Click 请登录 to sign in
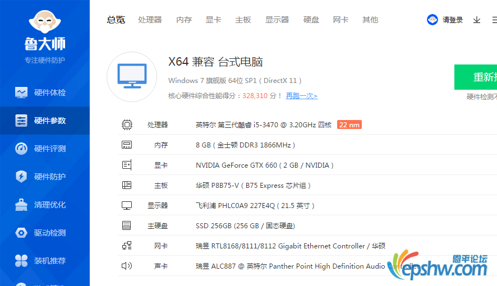The height and width of the screenshot is (286, 497). click(453, 20)
